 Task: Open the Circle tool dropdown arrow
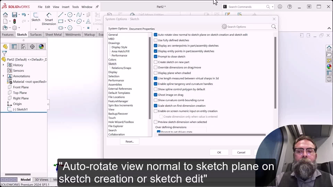click(74, 15)
